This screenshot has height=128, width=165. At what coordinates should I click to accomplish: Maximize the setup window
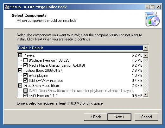pyautogui.click(x=152, y=7)
